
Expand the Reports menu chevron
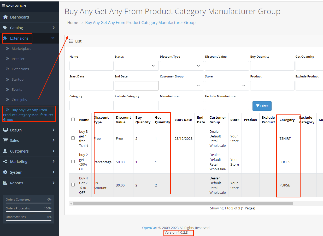54,183
